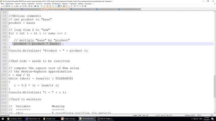Switch to the Chrome '<summary>' taskbar window

pyautogui.click(x=15, y=119)
